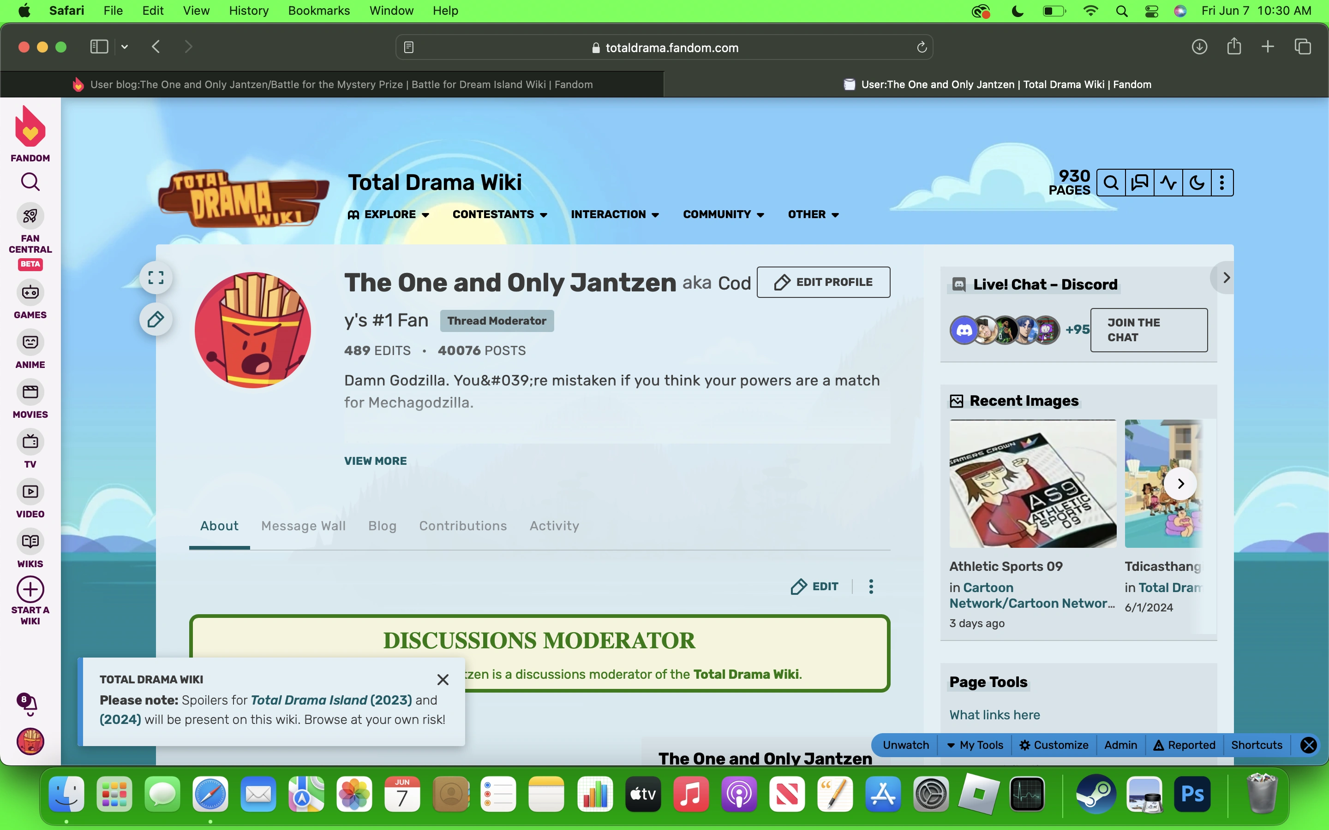Click the round pencil edit icon

point(156,319)
